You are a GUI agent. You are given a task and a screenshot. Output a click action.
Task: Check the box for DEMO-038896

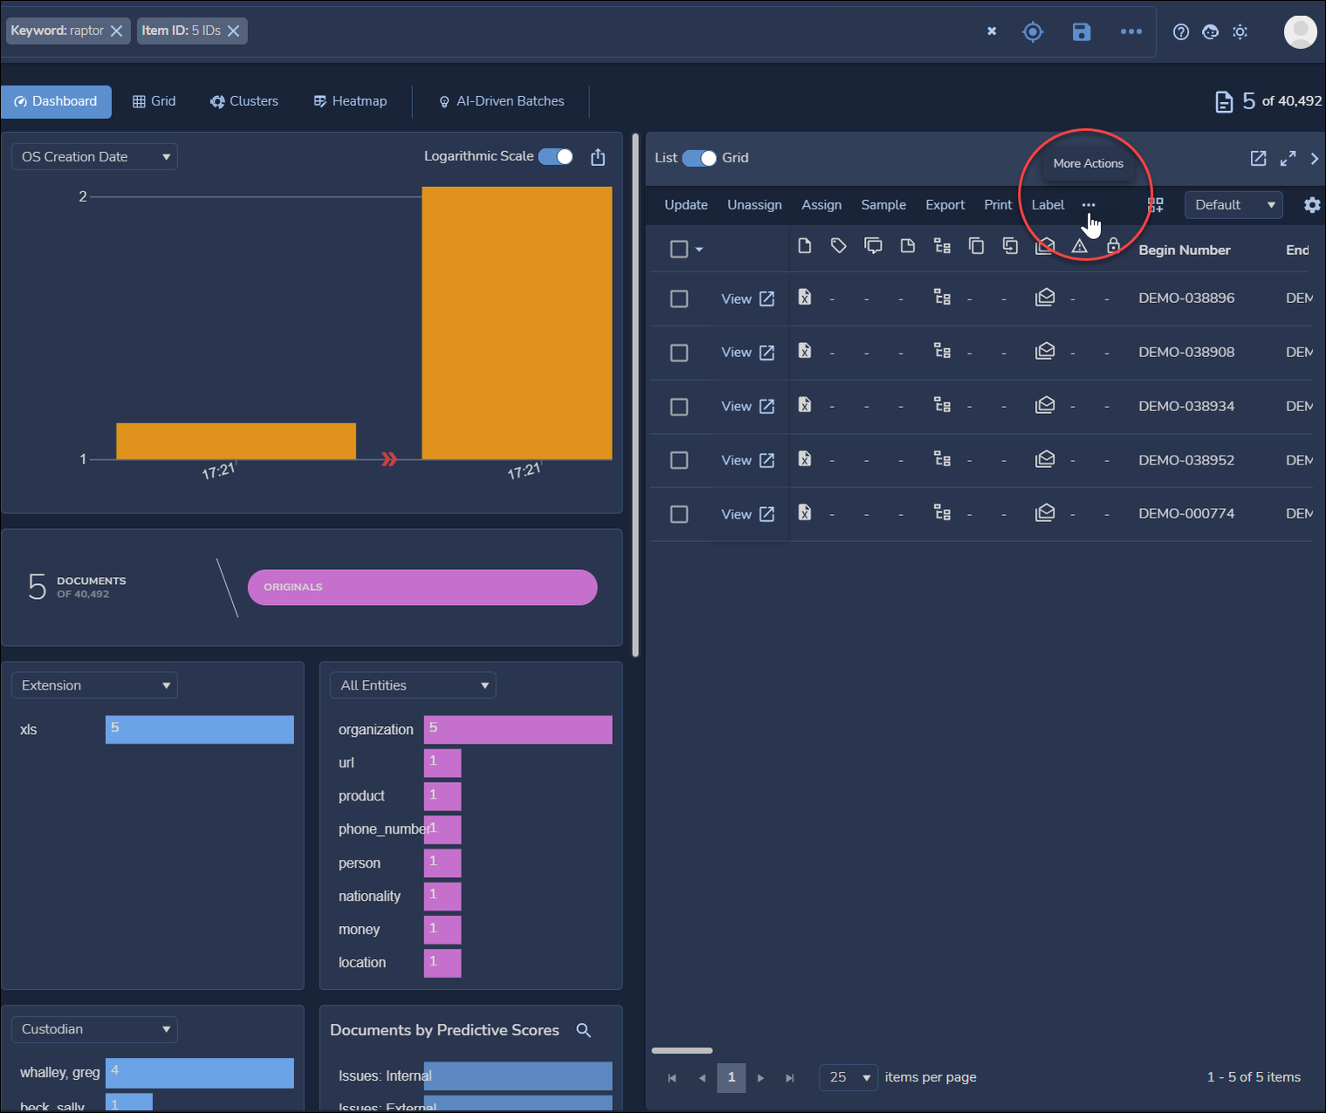pyautogui.click(x=679, y=299)
